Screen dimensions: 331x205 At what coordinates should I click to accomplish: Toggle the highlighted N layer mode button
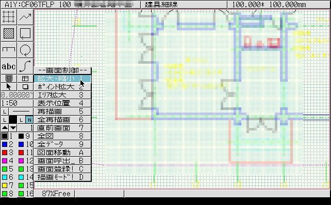(29, 120)
